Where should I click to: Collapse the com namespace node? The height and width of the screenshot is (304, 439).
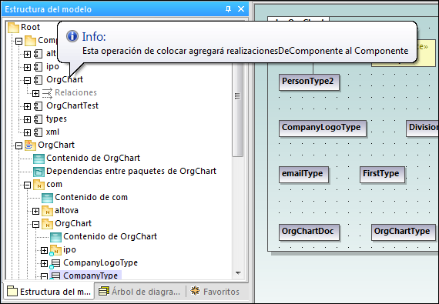27,185
